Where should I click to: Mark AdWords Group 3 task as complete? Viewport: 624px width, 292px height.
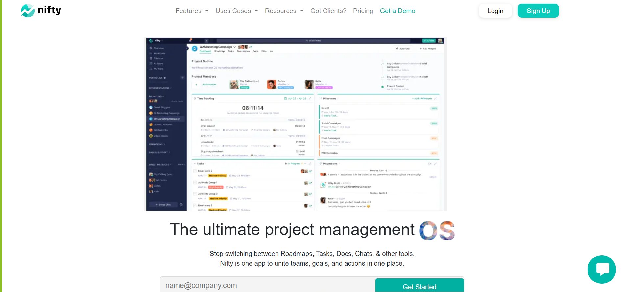(x=195, y=194)
